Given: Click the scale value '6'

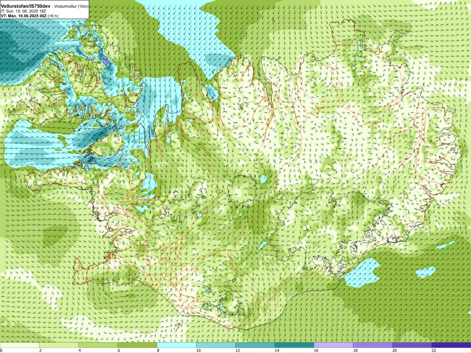Looking at the screenshot, I should tap(119, 350).
